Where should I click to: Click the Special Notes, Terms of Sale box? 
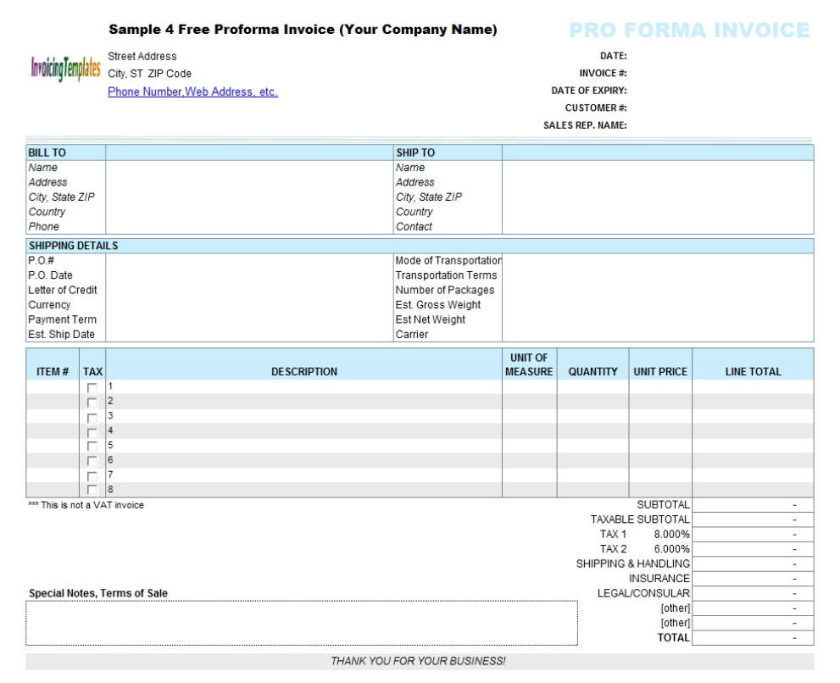click(x=302, y=623)
